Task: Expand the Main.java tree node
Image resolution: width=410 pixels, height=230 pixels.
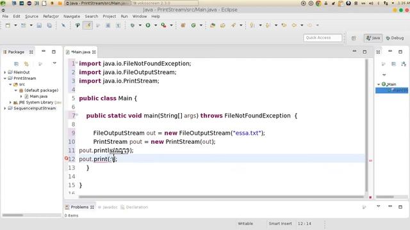Action: point(21,96)
